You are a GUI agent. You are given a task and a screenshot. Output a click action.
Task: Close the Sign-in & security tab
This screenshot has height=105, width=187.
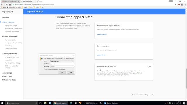[37, 1]
